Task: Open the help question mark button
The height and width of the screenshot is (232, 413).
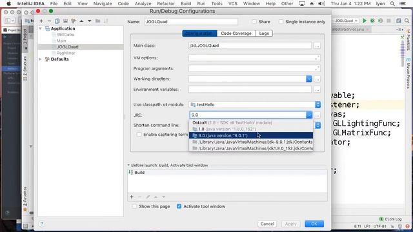Action: [41, 224]
